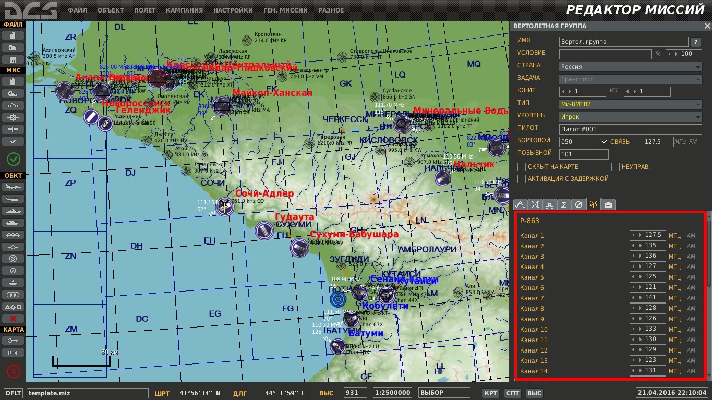
Task: Select the static object bridge tool
Action: [x=13, y=235]
